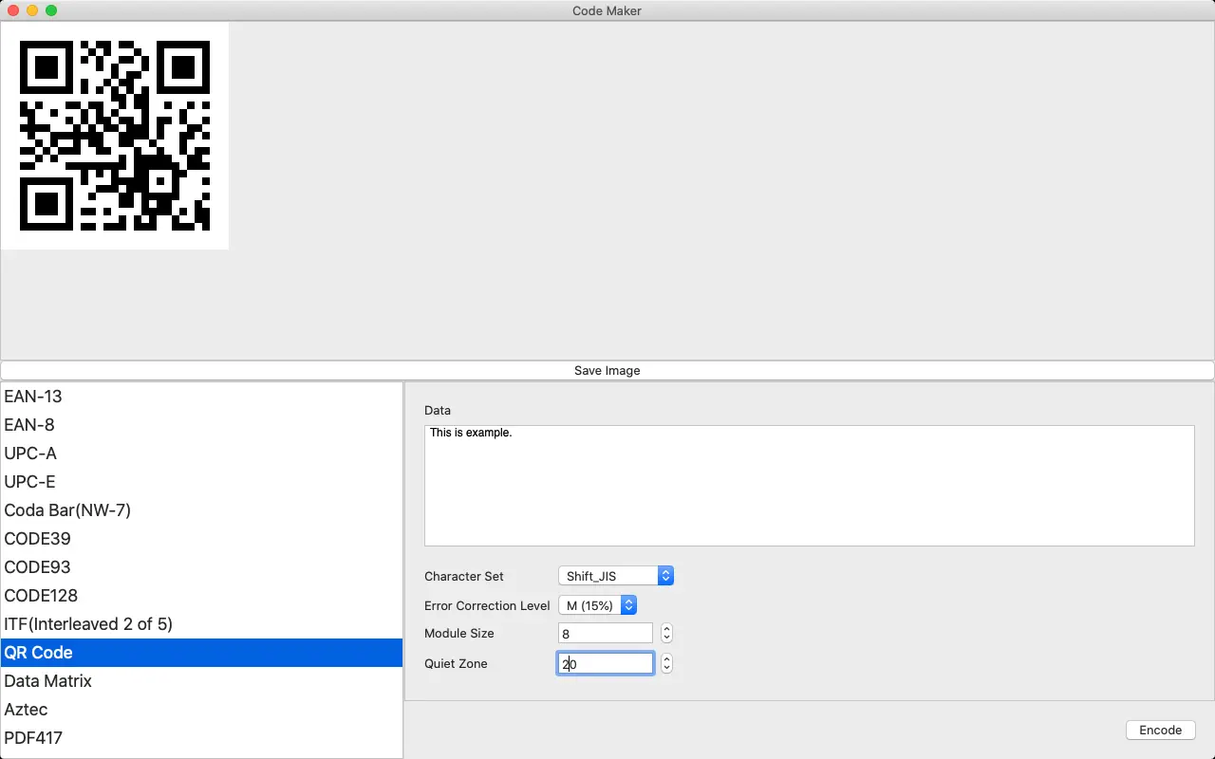Viewport: 1215px width, 759px height.
Task: Click inside the Data text area
Action: tap(807, 484)
